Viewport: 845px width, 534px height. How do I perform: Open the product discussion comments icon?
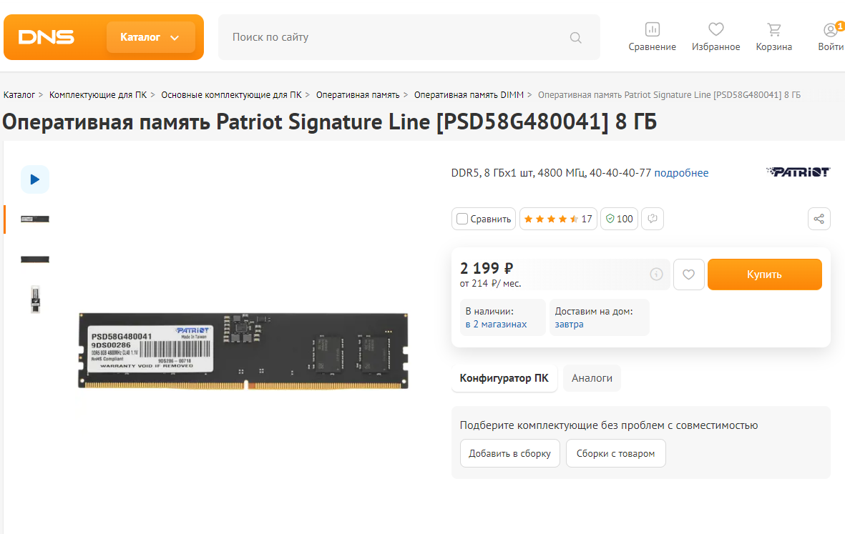point(653,219)
